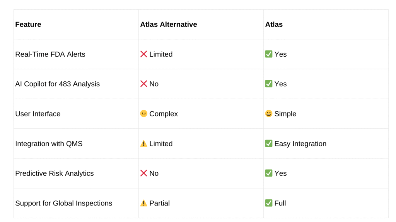The height and width of the screenshot is (222, 396).
Task: Click the red X in Predictive Risk Analytics row
Action: [x=144, y=173]
